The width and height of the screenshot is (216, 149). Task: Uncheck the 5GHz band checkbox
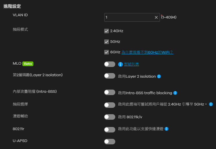pyautogui.click(x=107, y=42)
